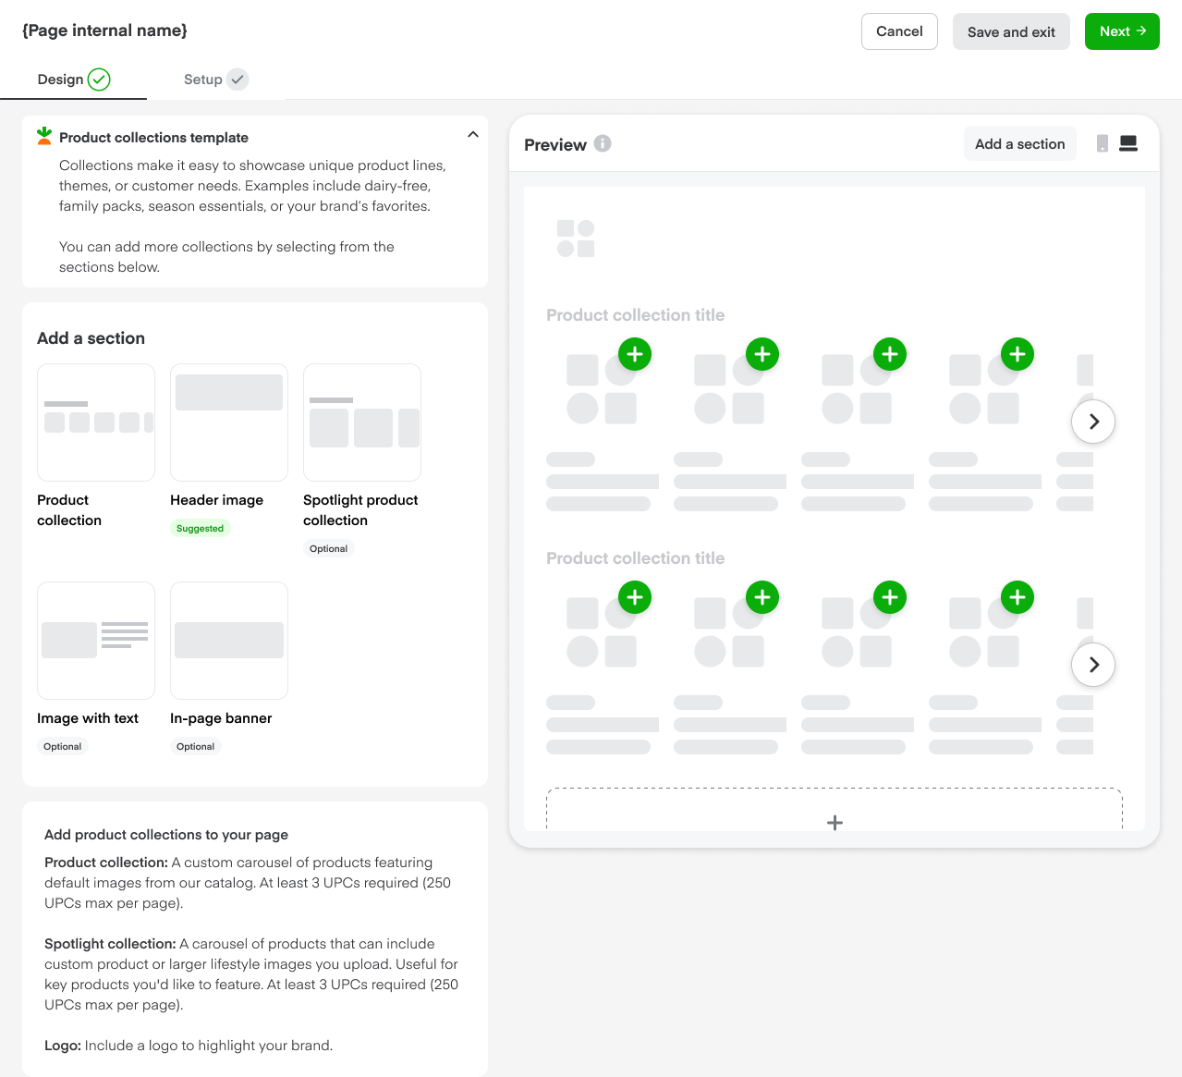1182x1077 pixels.
Task: Choose the Image with text section thumbnail
Action: (x=96, y=641)
